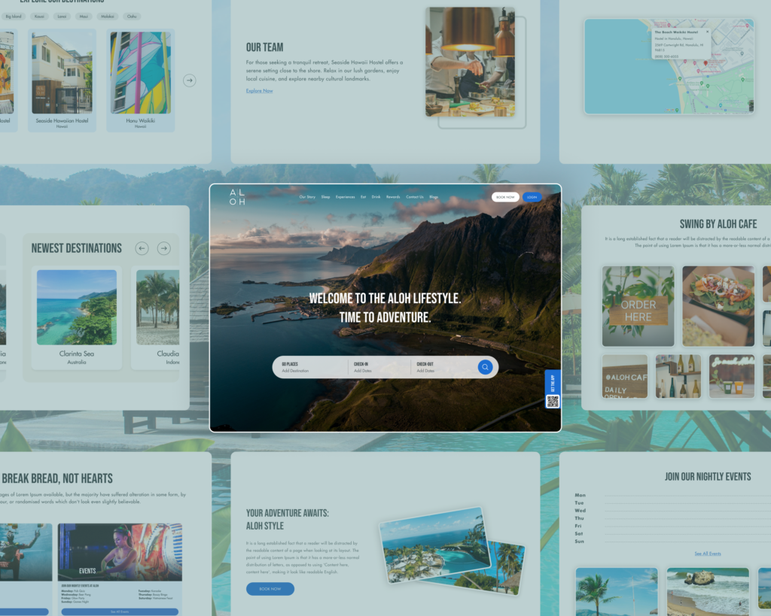Open the Rewards nav menu item
The image size is (771, 616).
pos(393,197)
